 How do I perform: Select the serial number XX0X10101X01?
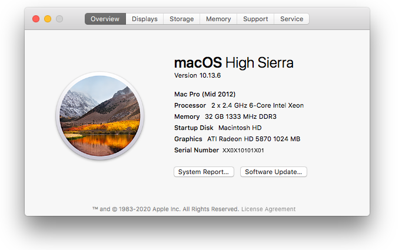[x=243, y=151]
